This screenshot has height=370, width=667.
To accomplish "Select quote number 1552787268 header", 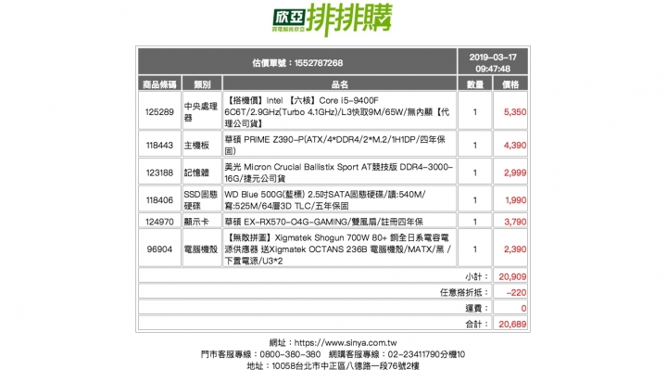I will [x=297, y=63].
